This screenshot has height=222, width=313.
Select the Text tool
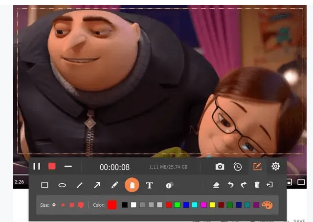(x=150, y=185)
